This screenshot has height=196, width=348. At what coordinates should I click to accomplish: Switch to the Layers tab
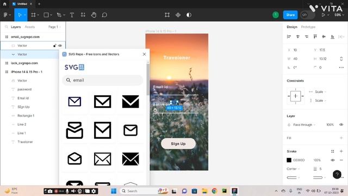pos(16,27)
